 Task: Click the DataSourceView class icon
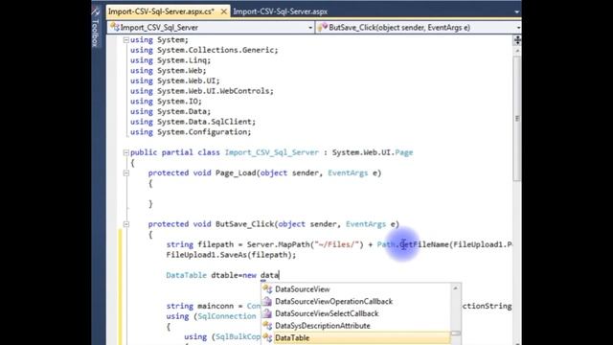267,289
